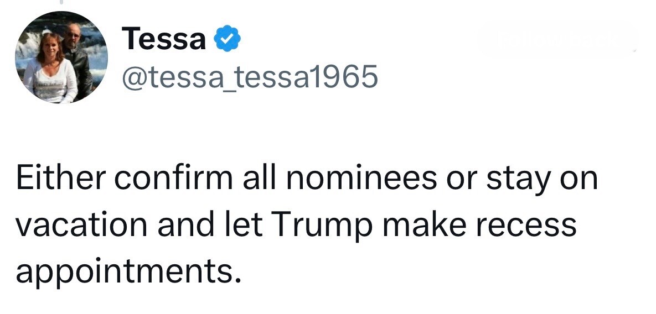
Task: Click the white checkmark inside the badge
Action: click(226, 40)
